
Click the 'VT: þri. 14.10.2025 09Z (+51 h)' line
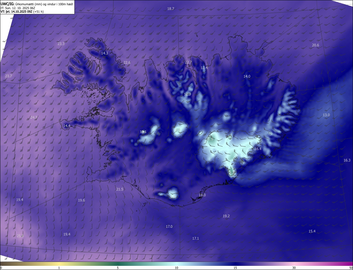coord(22,12)
